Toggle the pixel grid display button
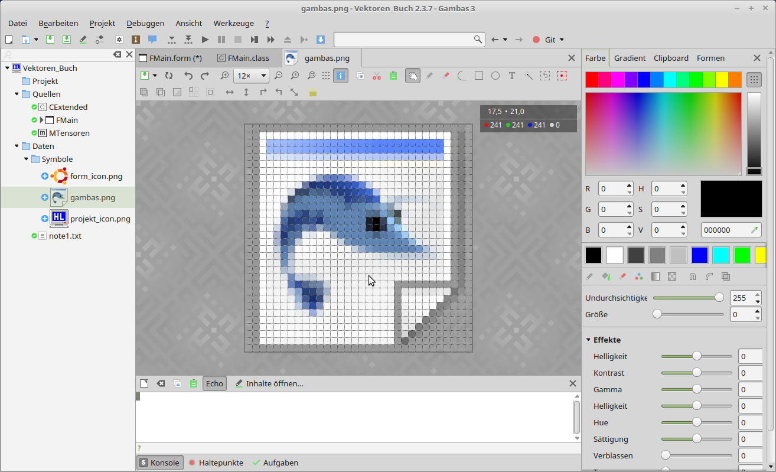This screenshot has height=472, width=776. coord(326,76)
